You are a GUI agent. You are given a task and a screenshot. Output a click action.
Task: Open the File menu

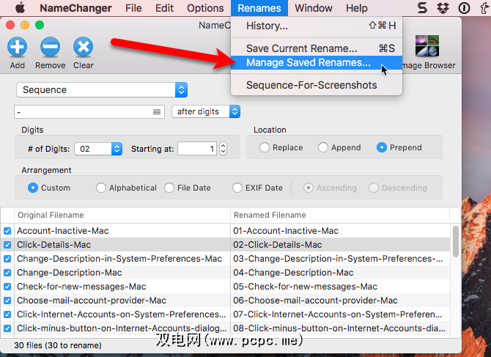pyautogui.click(x=133, y=8)
